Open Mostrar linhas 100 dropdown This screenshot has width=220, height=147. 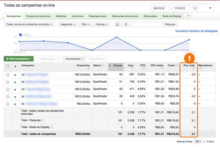click(x=198, y=141)
